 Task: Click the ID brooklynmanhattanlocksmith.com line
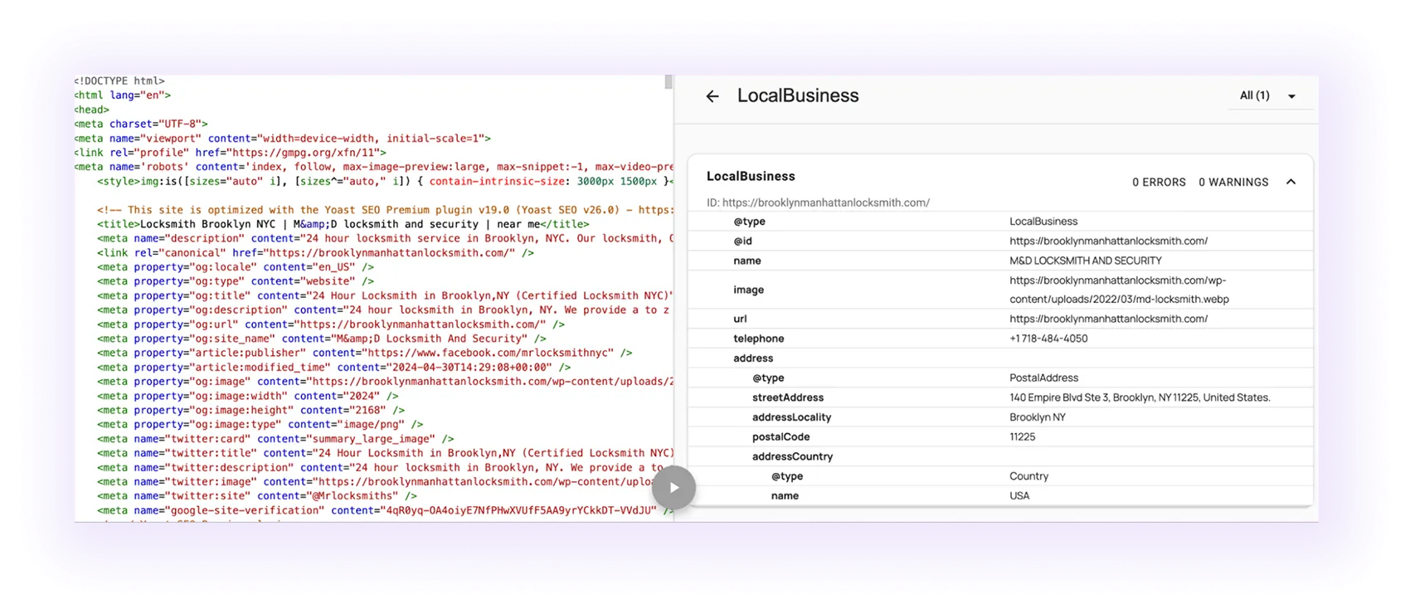click(818, 202)
